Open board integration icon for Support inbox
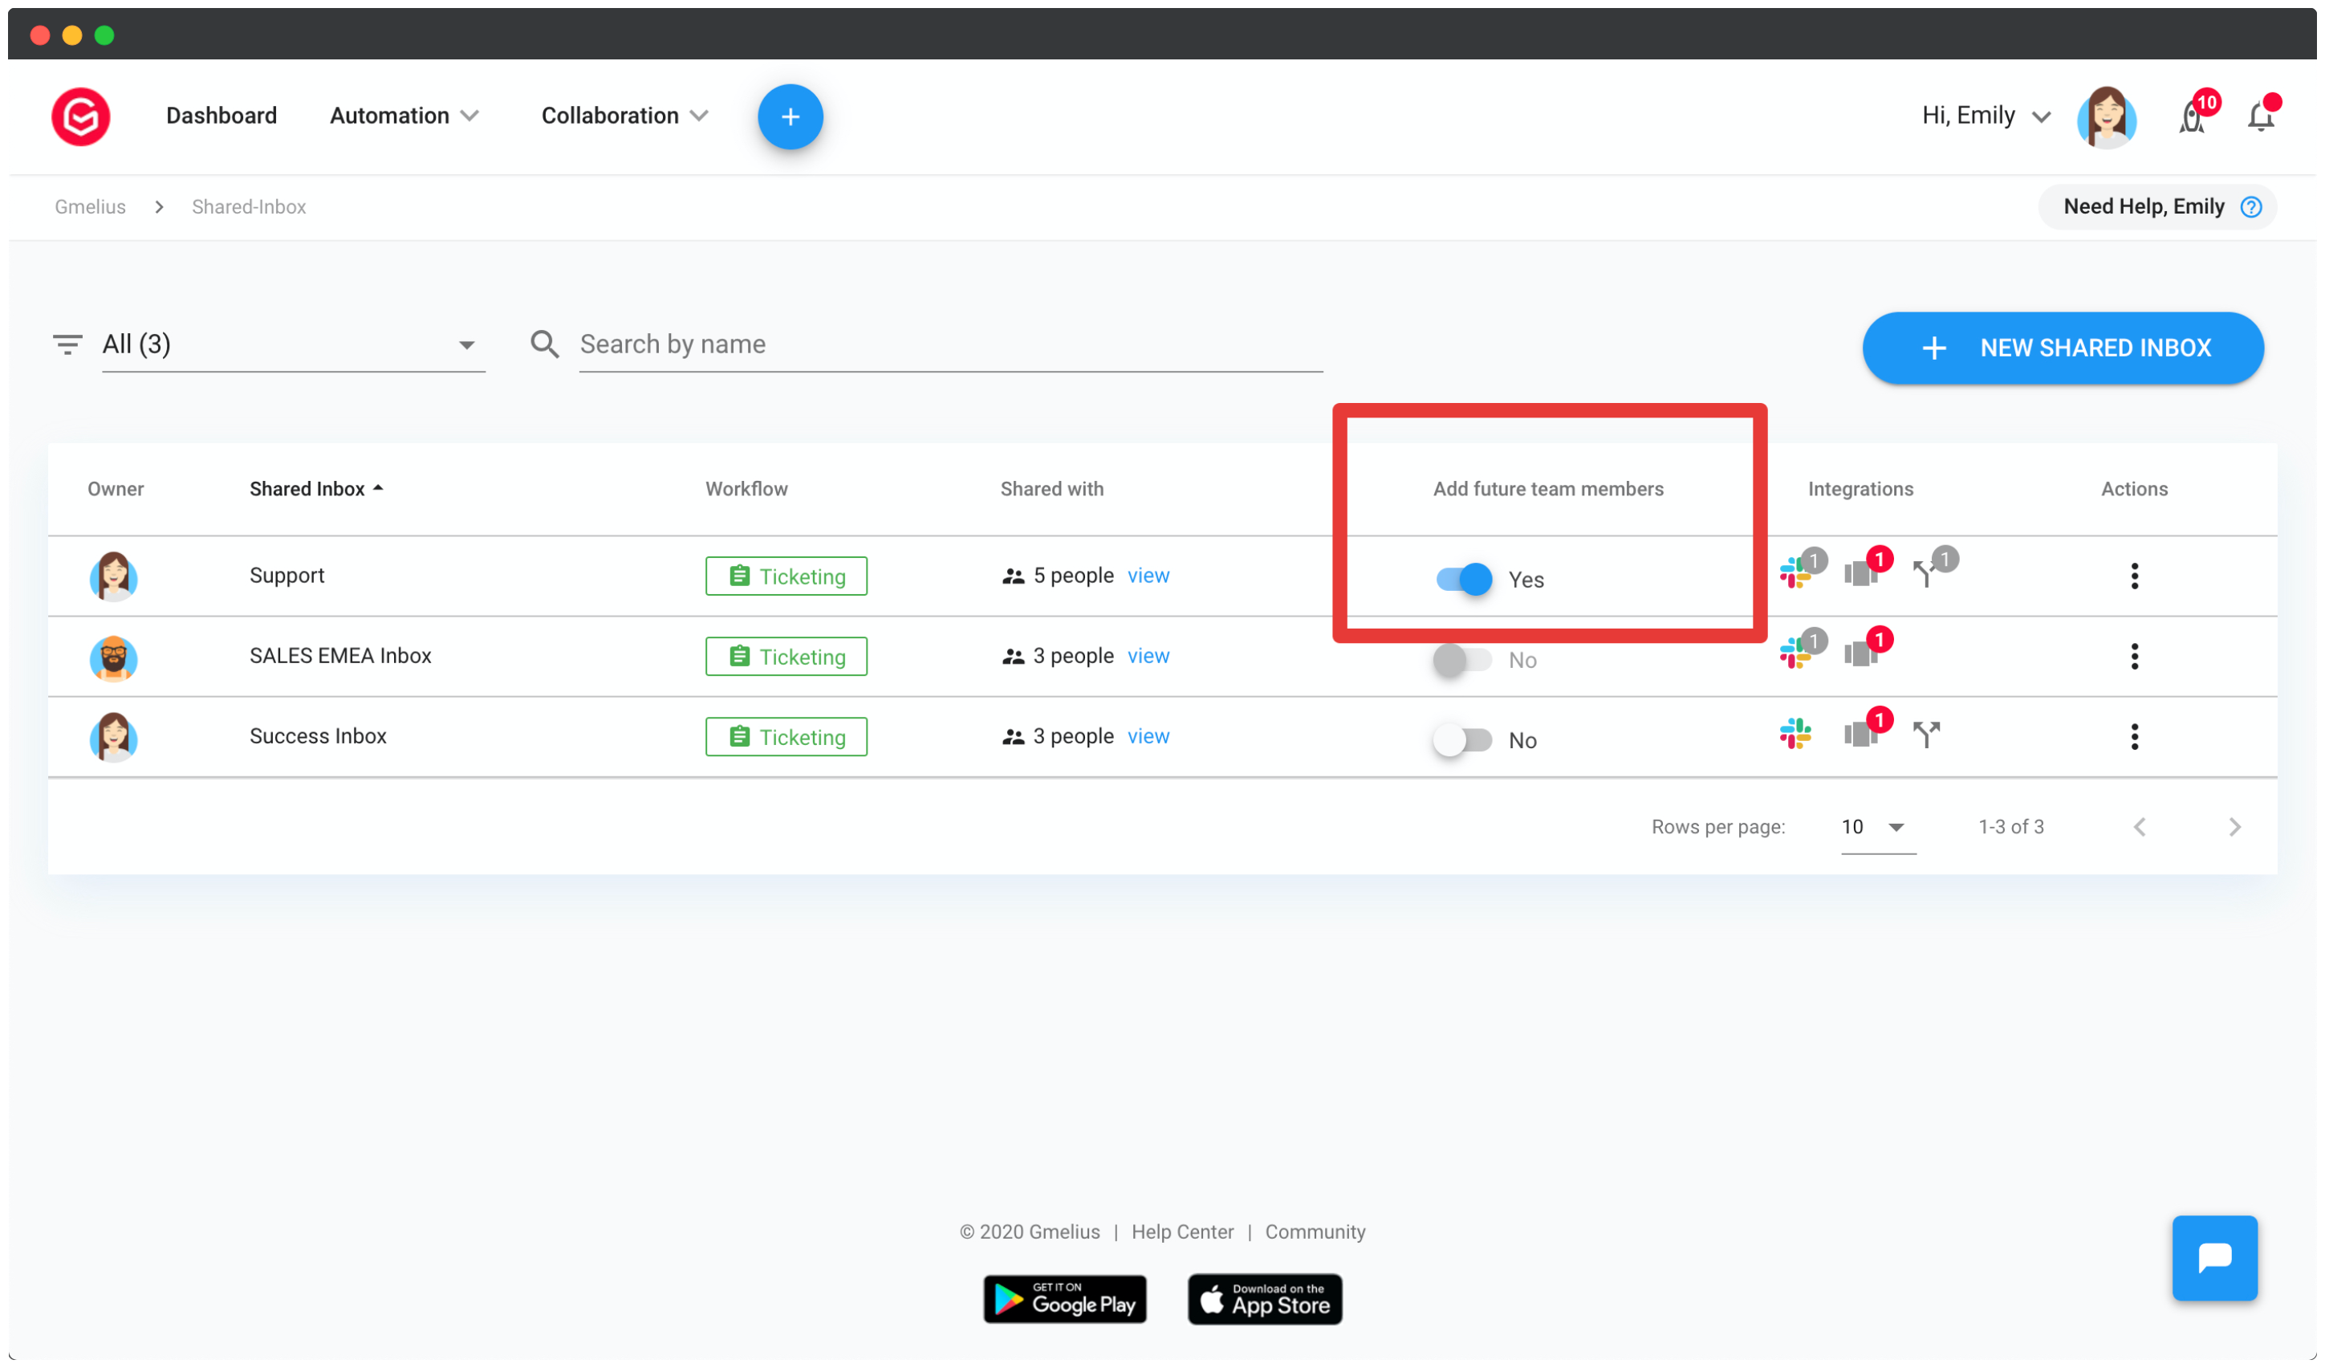The width and height of the screenshot is (2325, 1368). click(x=1861, y=573)
